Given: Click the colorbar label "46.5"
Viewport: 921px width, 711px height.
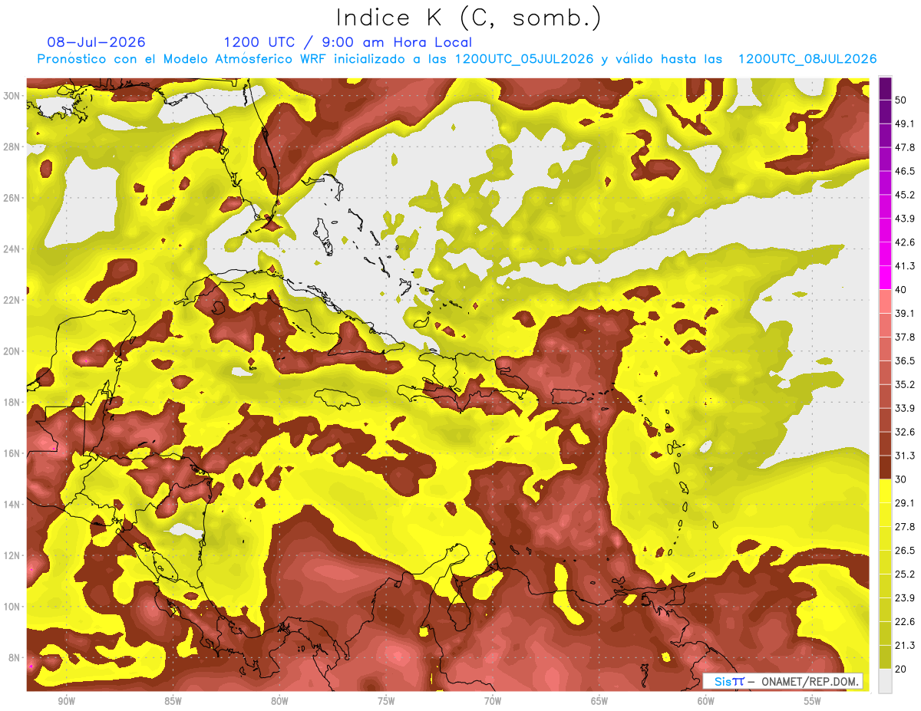Looking at the screenshot, I should point(905,171).
